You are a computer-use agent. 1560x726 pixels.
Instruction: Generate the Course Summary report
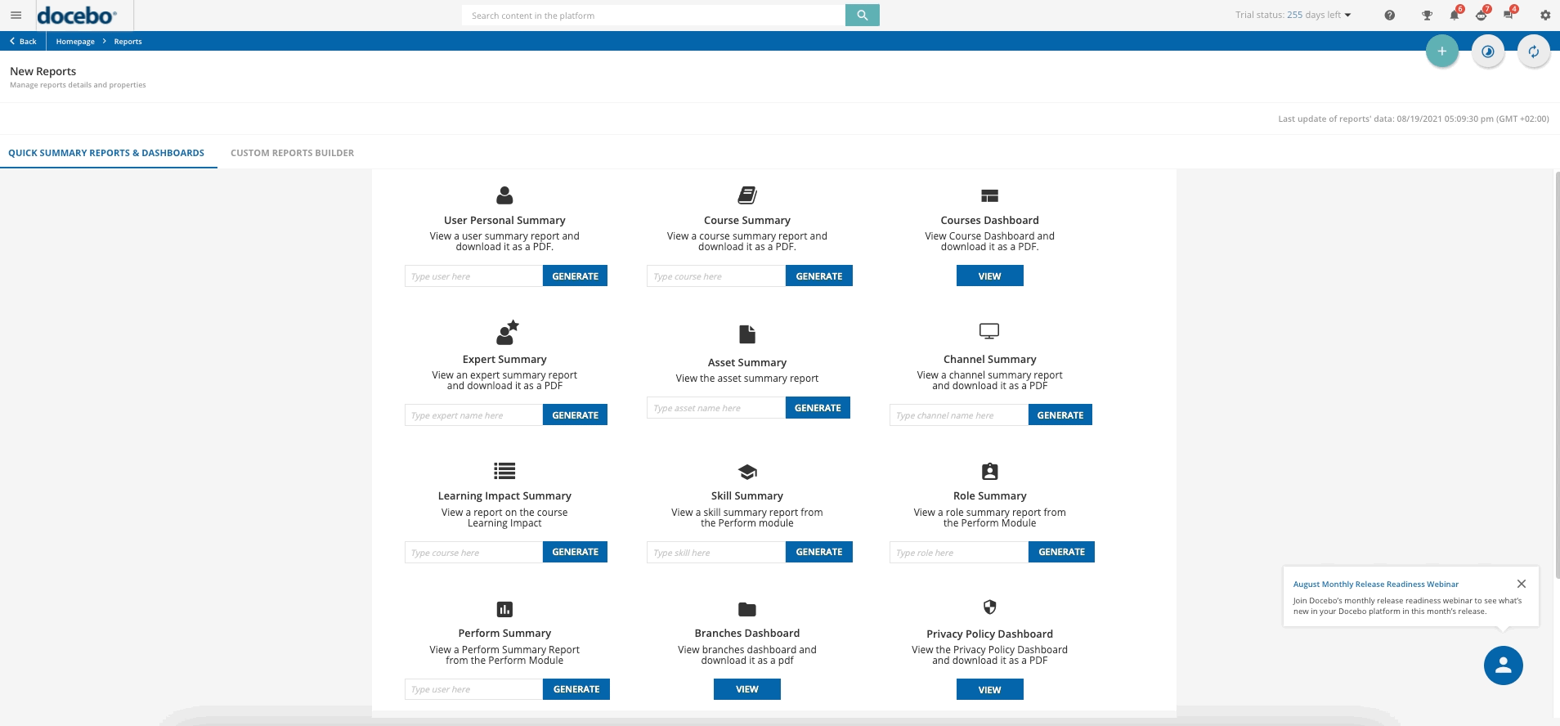click(818, 276)
